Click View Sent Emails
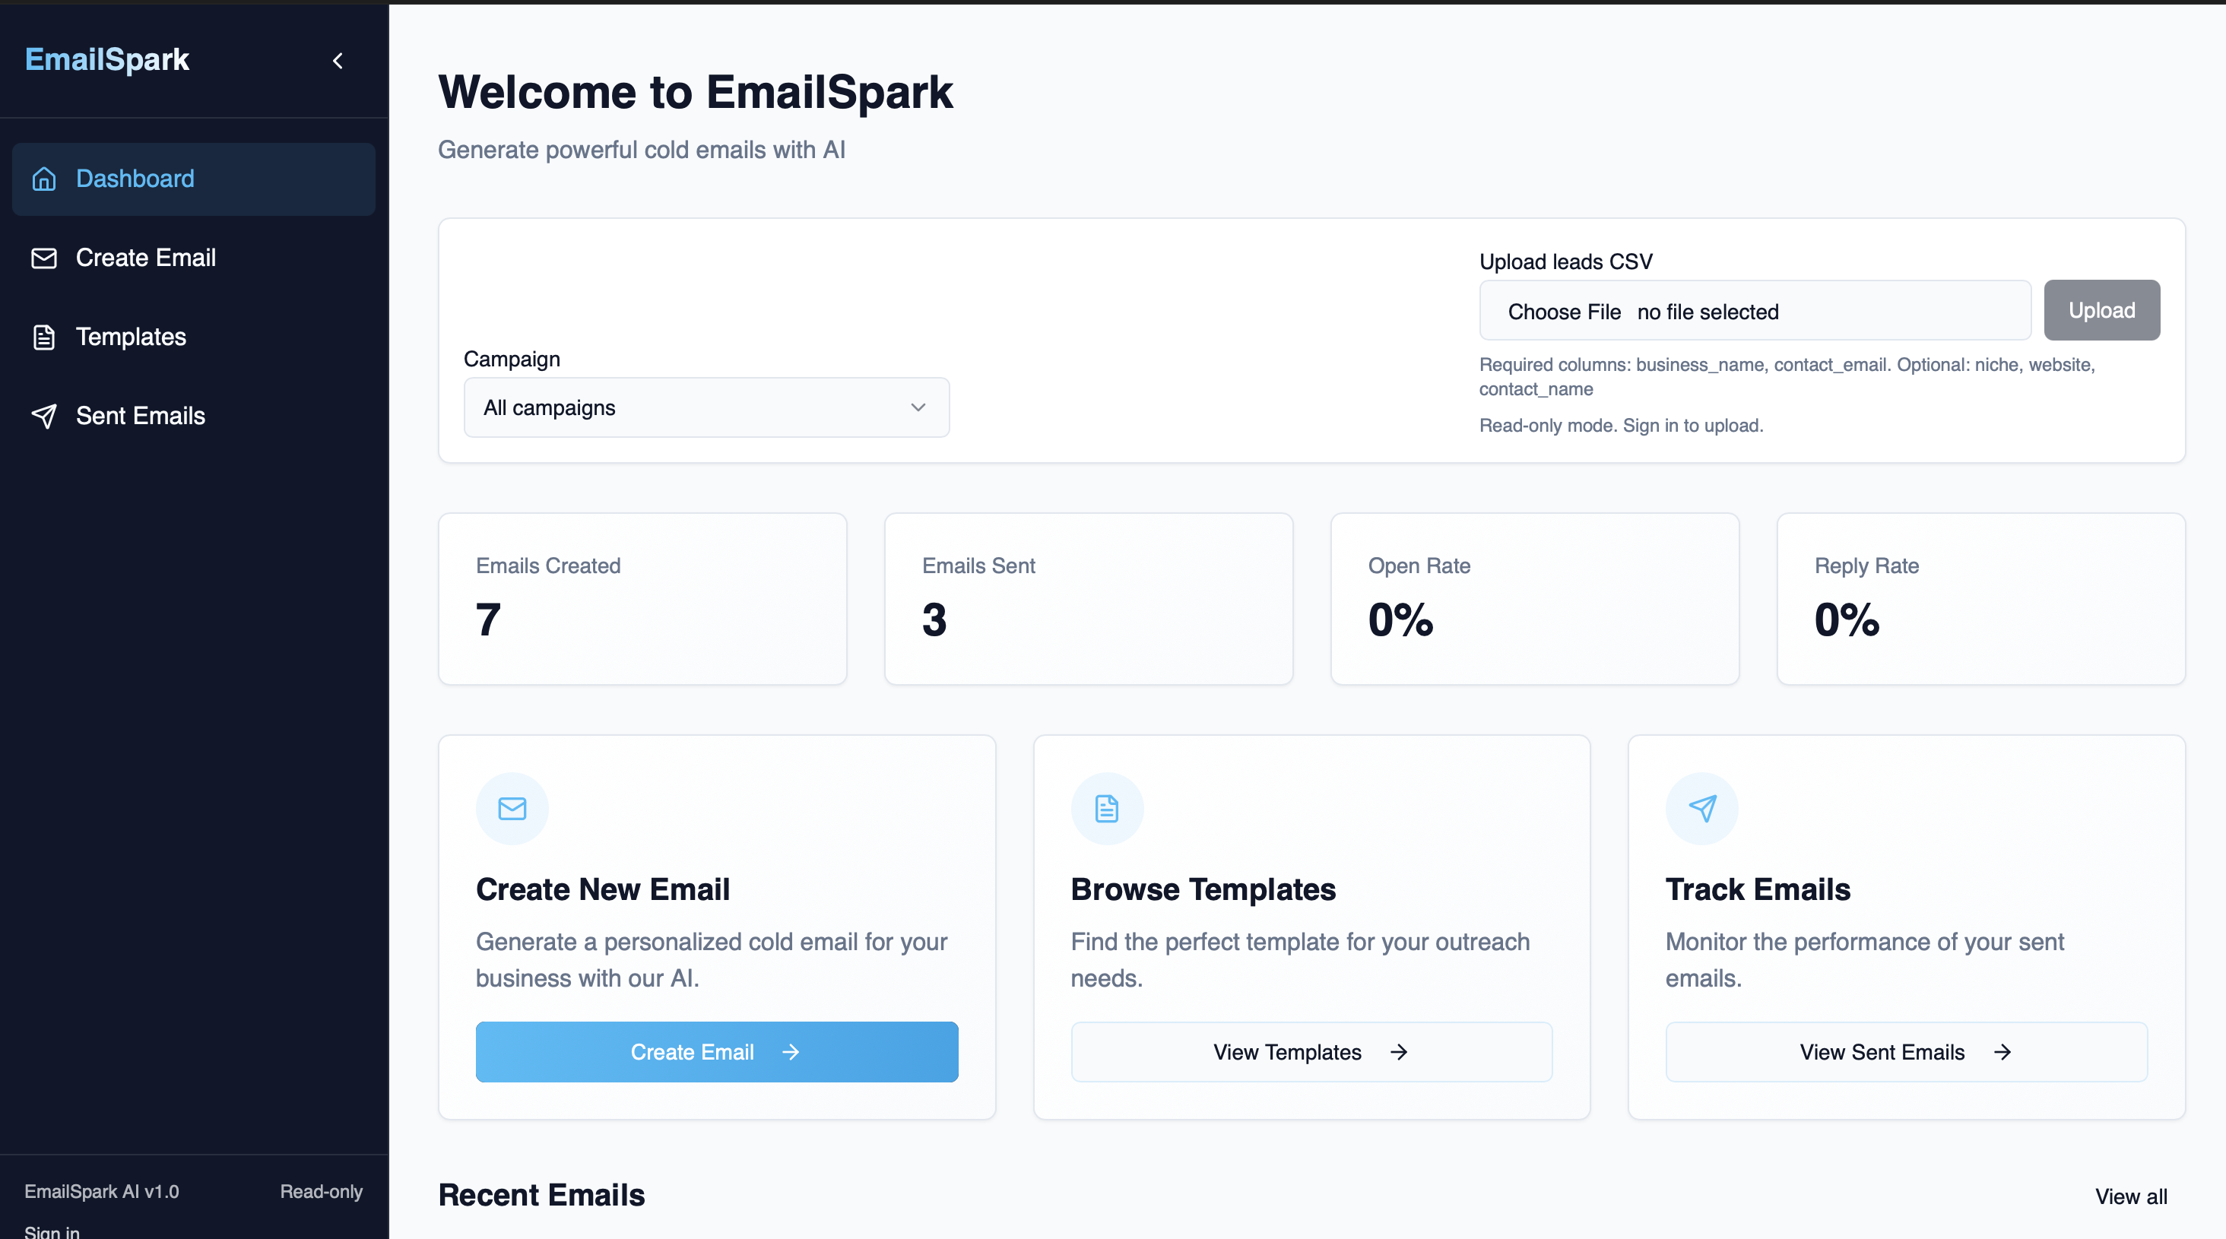This screenshot has width=2226, height=1239. click(1905, 1051)
